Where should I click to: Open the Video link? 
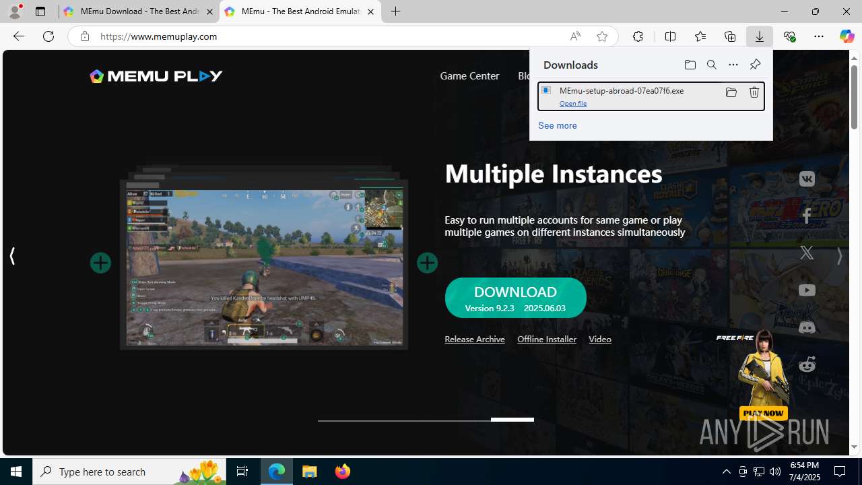(x=600, y=339)
